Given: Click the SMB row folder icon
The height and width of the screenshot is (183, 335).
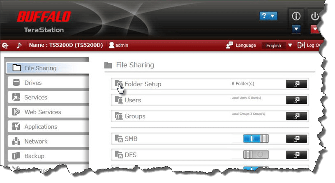Looking at the screenshot, I should [119, 138].
